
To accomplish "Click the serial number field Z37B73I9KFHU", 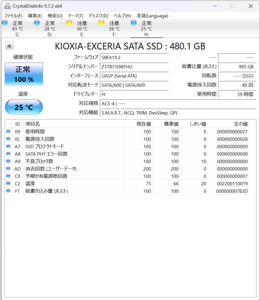I will [x=134, y=67].
